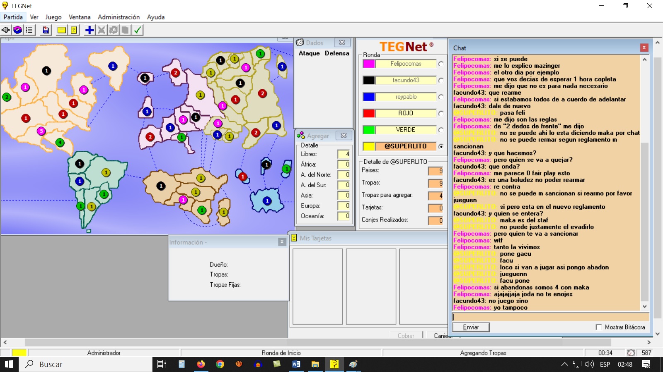The image size is (663, 372).
Task: Close the Chat panel with red X
Action: click(644, 48)
